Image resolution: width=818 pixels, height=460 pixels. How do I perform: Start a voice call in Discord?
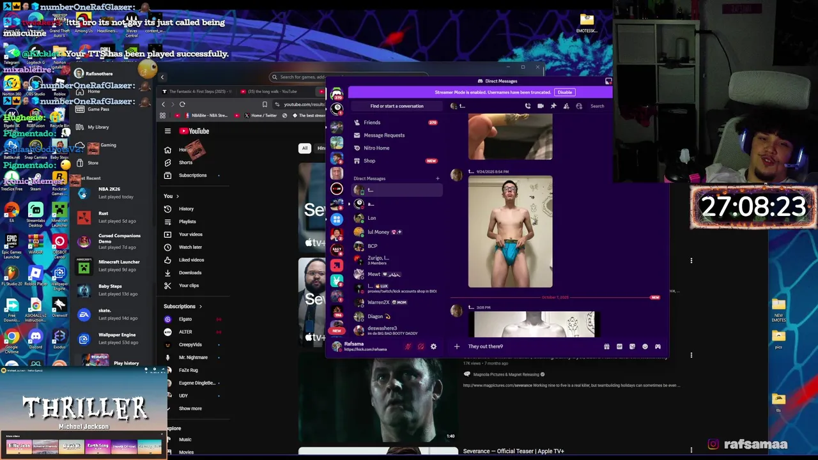click(x=527, y=106)
